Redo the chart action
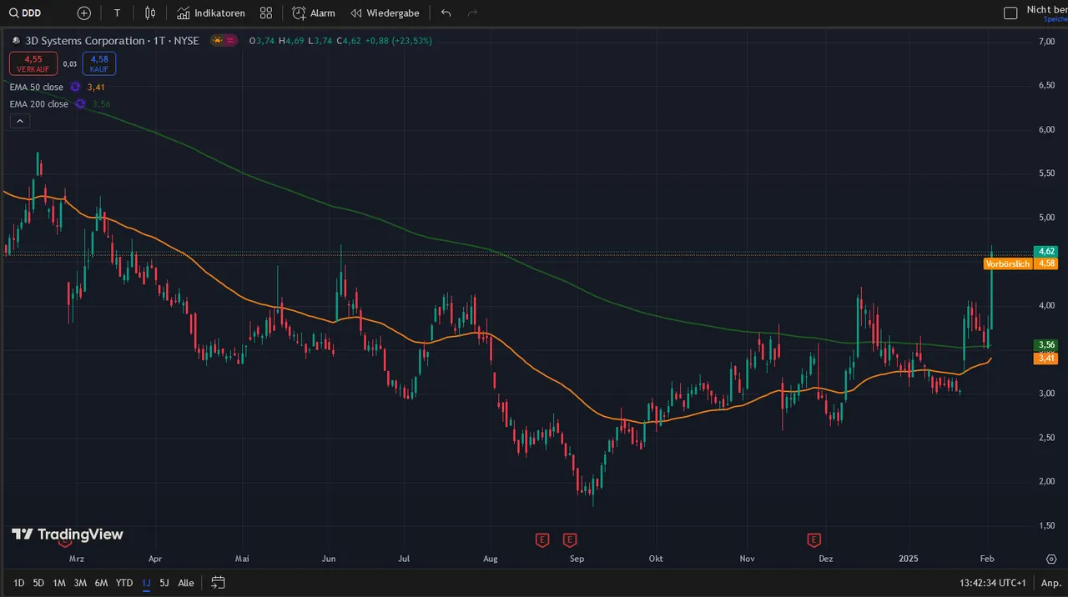 (x=473, y=13)
